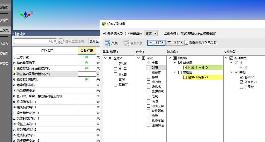This screenshot has height=142, width=265.
Task: Open the 建造 dropdown
Action: pos(151,34)
